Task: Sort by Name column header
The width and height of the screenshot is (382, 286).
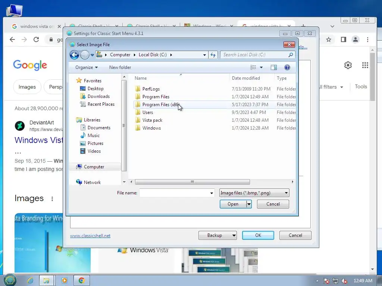Action: click(141, 78)
